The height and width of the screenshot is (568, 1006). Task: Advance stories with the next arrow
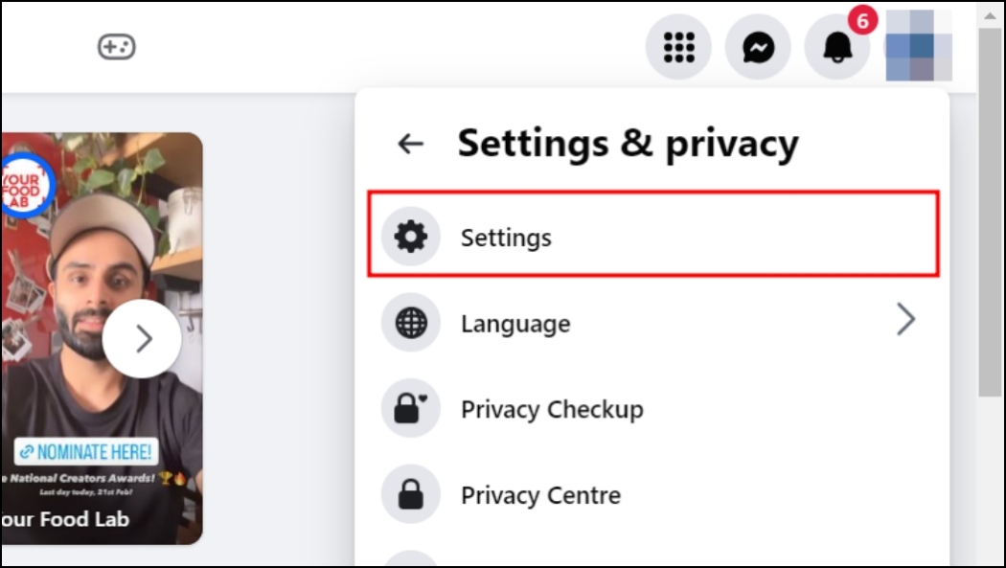click(x=142, y=338)
